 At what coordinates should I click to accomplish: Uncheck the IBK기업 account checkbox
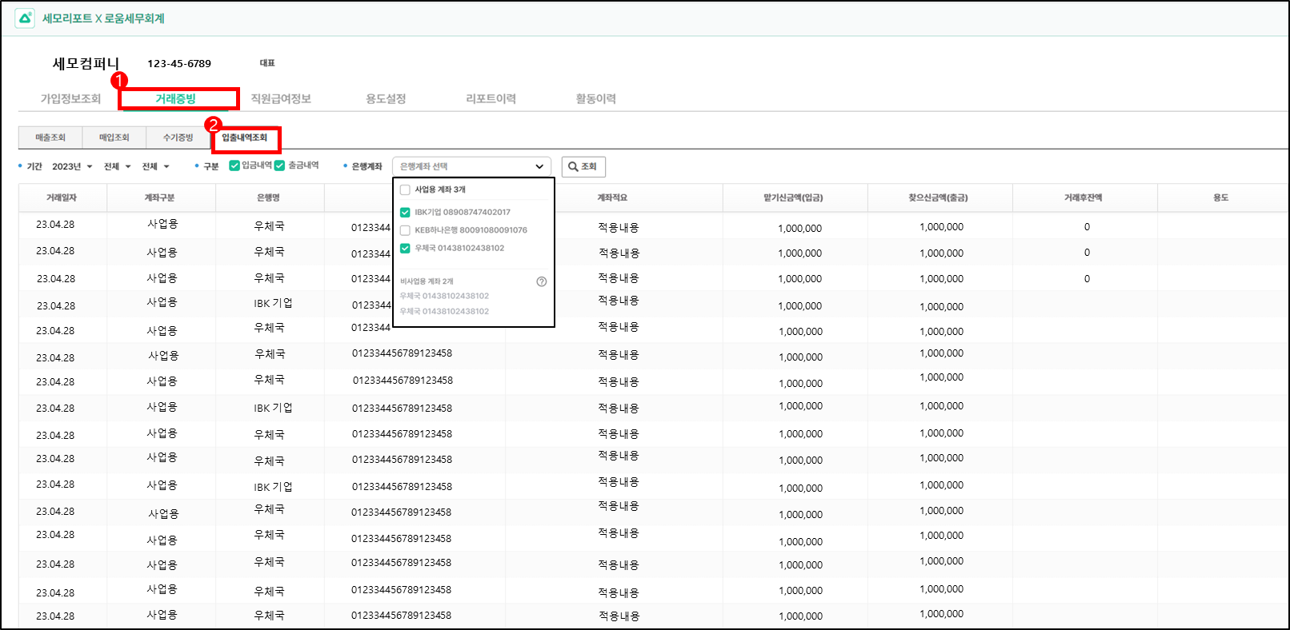[405, 212]
